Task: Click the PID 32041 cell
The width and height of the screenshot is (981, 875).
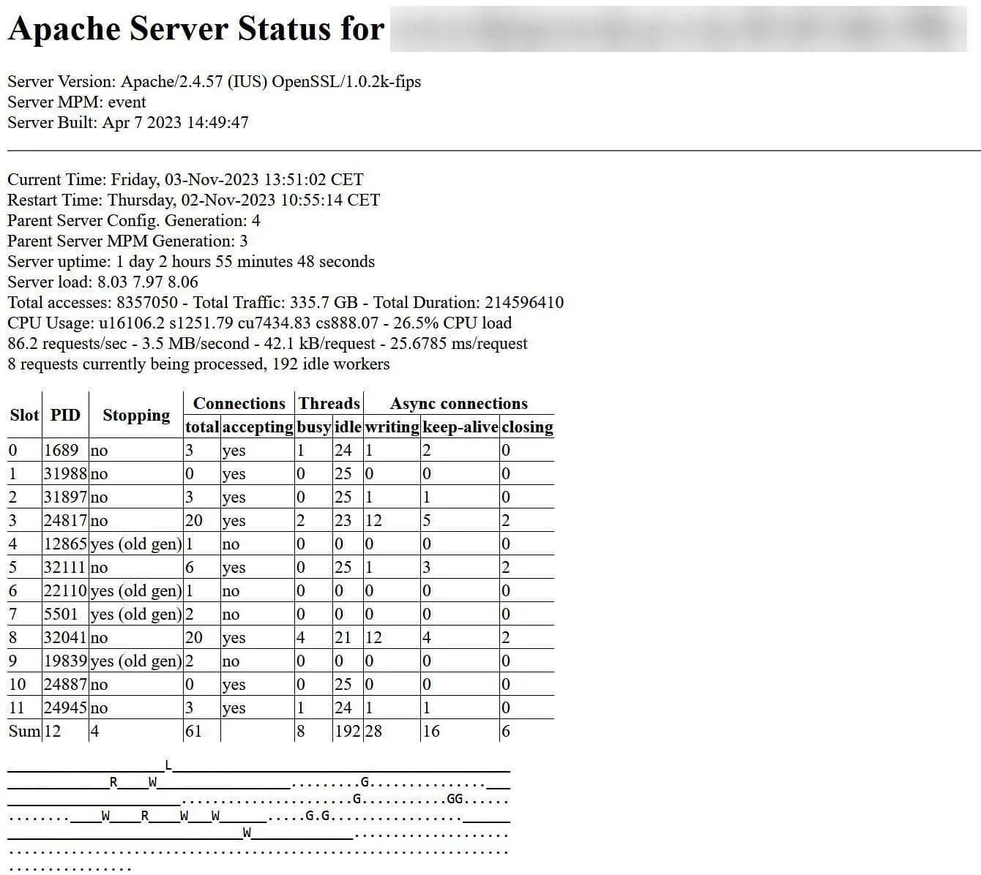Action: (x=65, y=637)
